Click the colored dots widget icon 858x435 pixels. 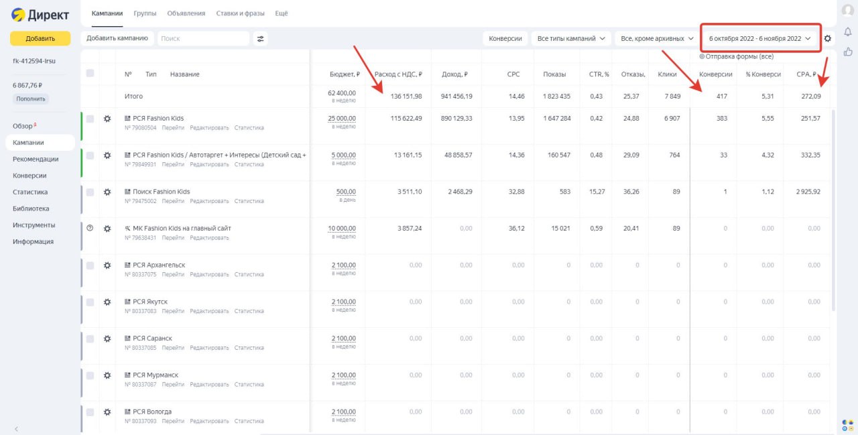pyautogui.click(x=847, y=425)
